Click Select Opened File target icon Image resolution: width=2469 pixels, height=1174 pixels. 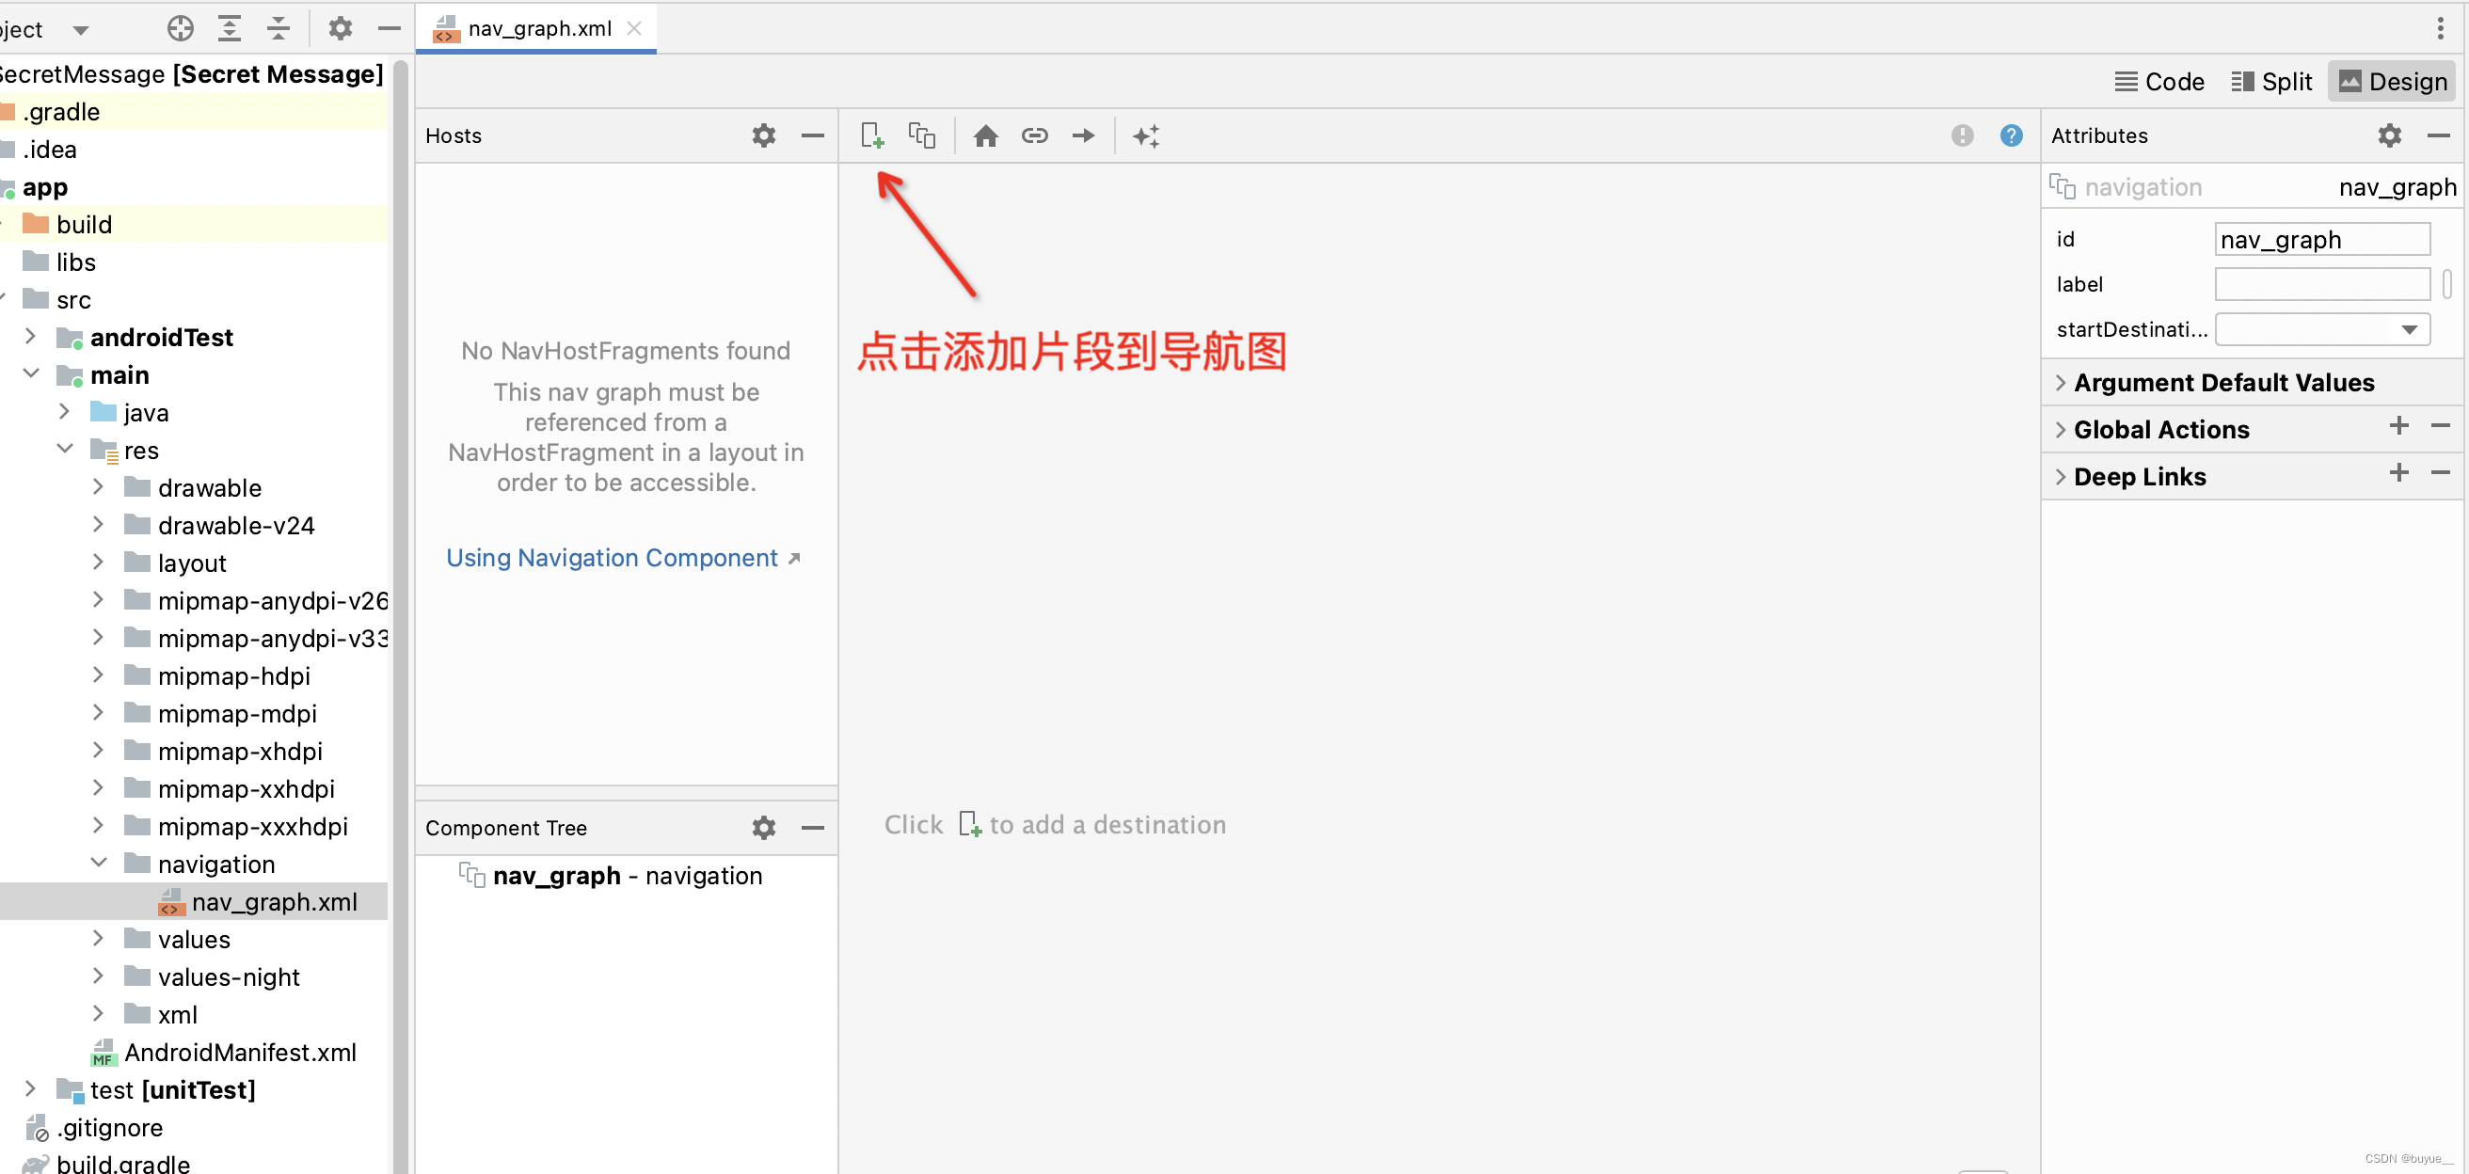click(181, 29)
